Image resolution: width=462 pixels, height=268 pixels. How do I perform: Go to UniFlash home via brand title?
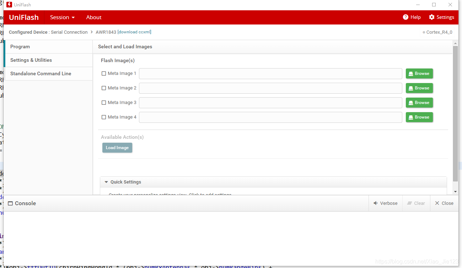(24, 17)
